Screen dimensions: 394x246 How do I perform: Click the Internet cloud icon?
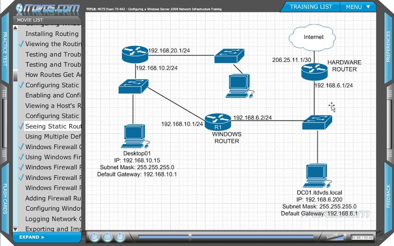pyautogui.click(x=312, y=38)
